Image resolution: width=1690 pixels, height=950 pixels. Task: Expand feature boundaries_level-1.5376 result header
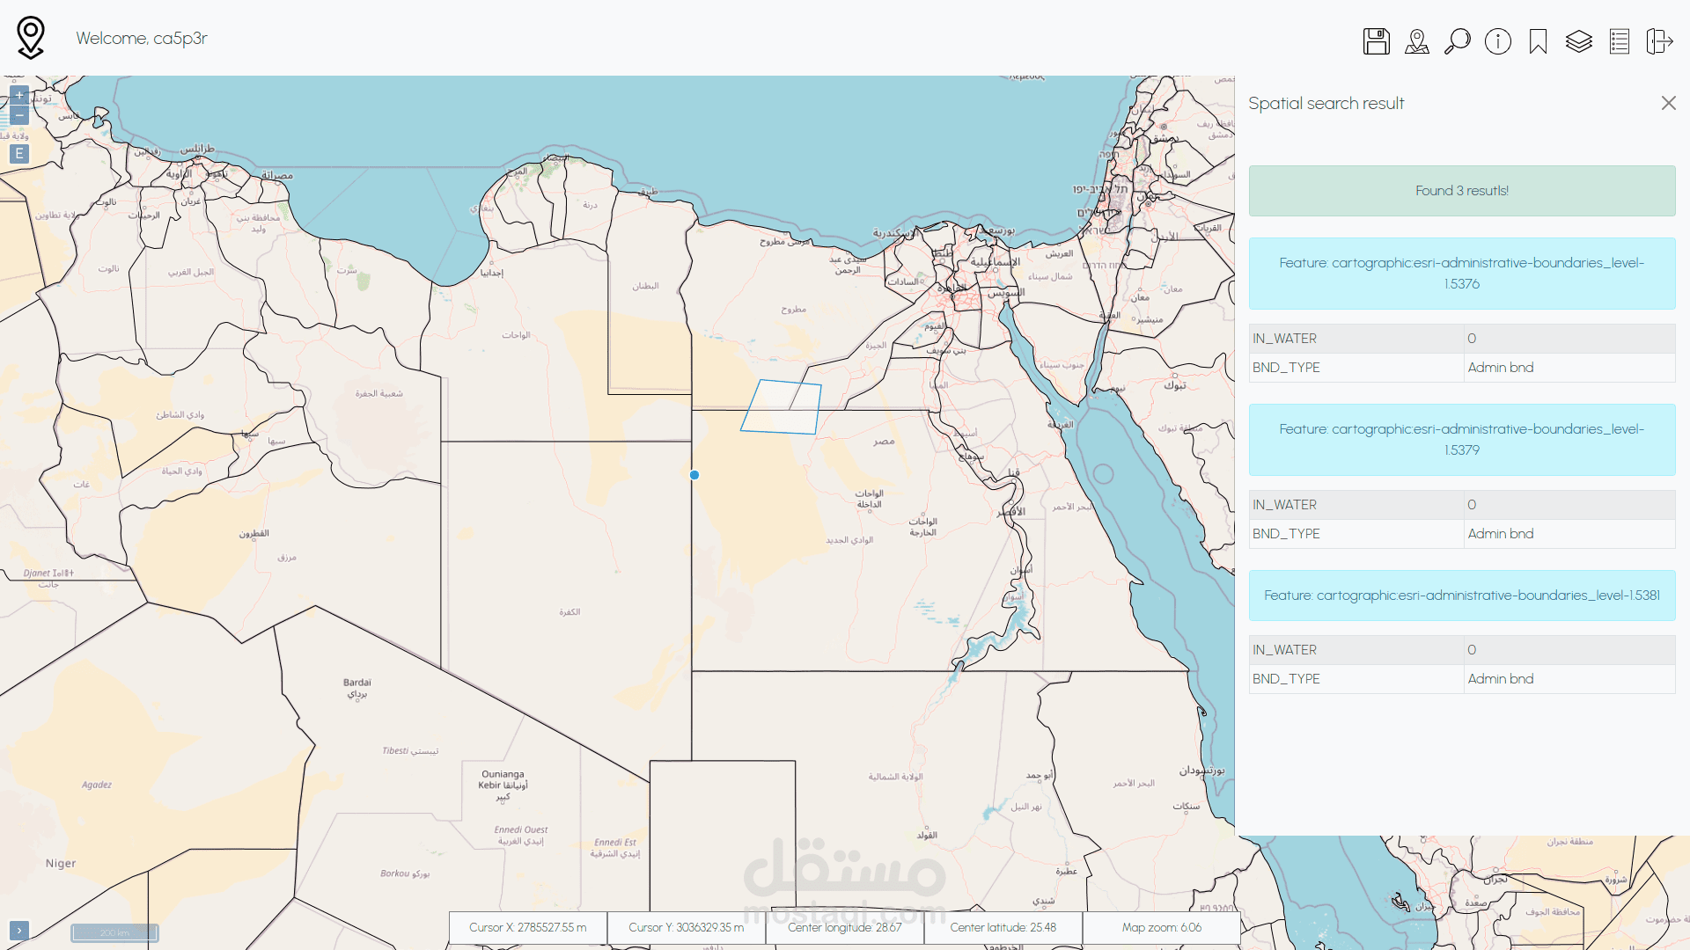pyautogui.click(x=1461, y=273)
